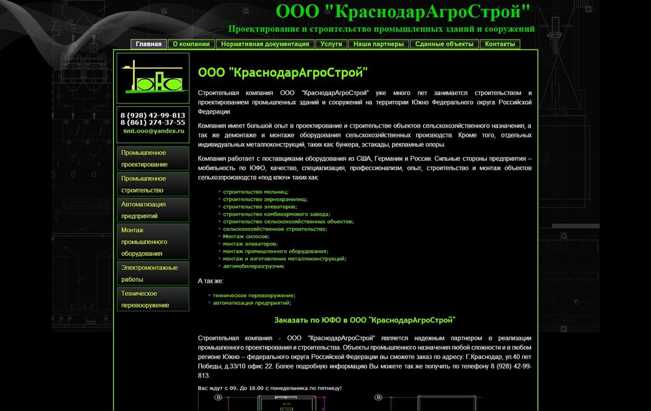Follow the строительство элеваторов link
Screen dimensions: 651x411
click(259, 206)
